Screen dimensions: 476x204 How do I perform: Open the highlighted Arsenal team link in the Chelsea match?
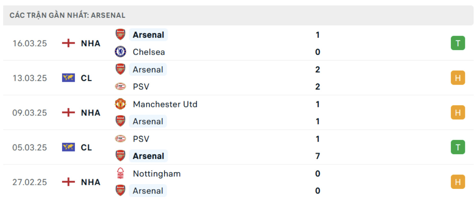[148, 35]
